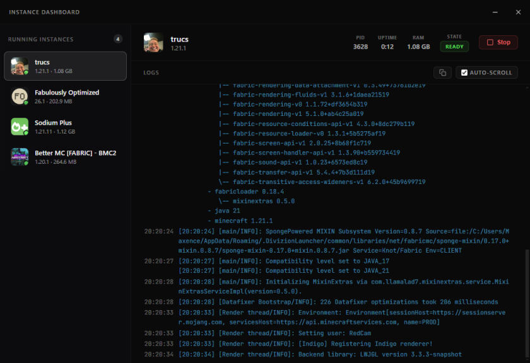Image resolution: width=530 pixels, height=363 pixels.
Task: Stop the running trucs instance
Action: pyautogui.click(x=498, y=42)
